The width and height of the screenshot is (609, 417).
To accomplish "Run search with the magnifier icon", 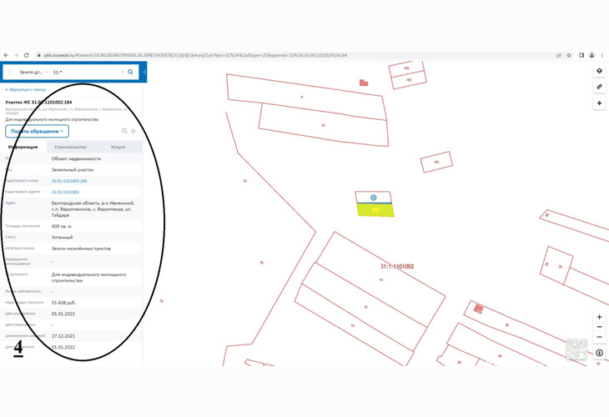I will 131,72.
